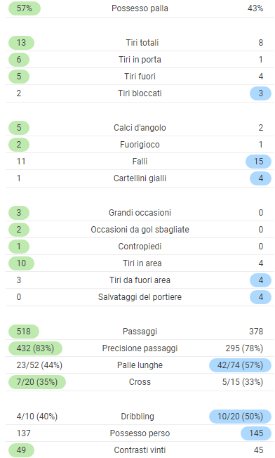The height and width of the screenshot is (458, 275).
Task: Click the Contropiedi label
Action: click(x=140, y=247)
